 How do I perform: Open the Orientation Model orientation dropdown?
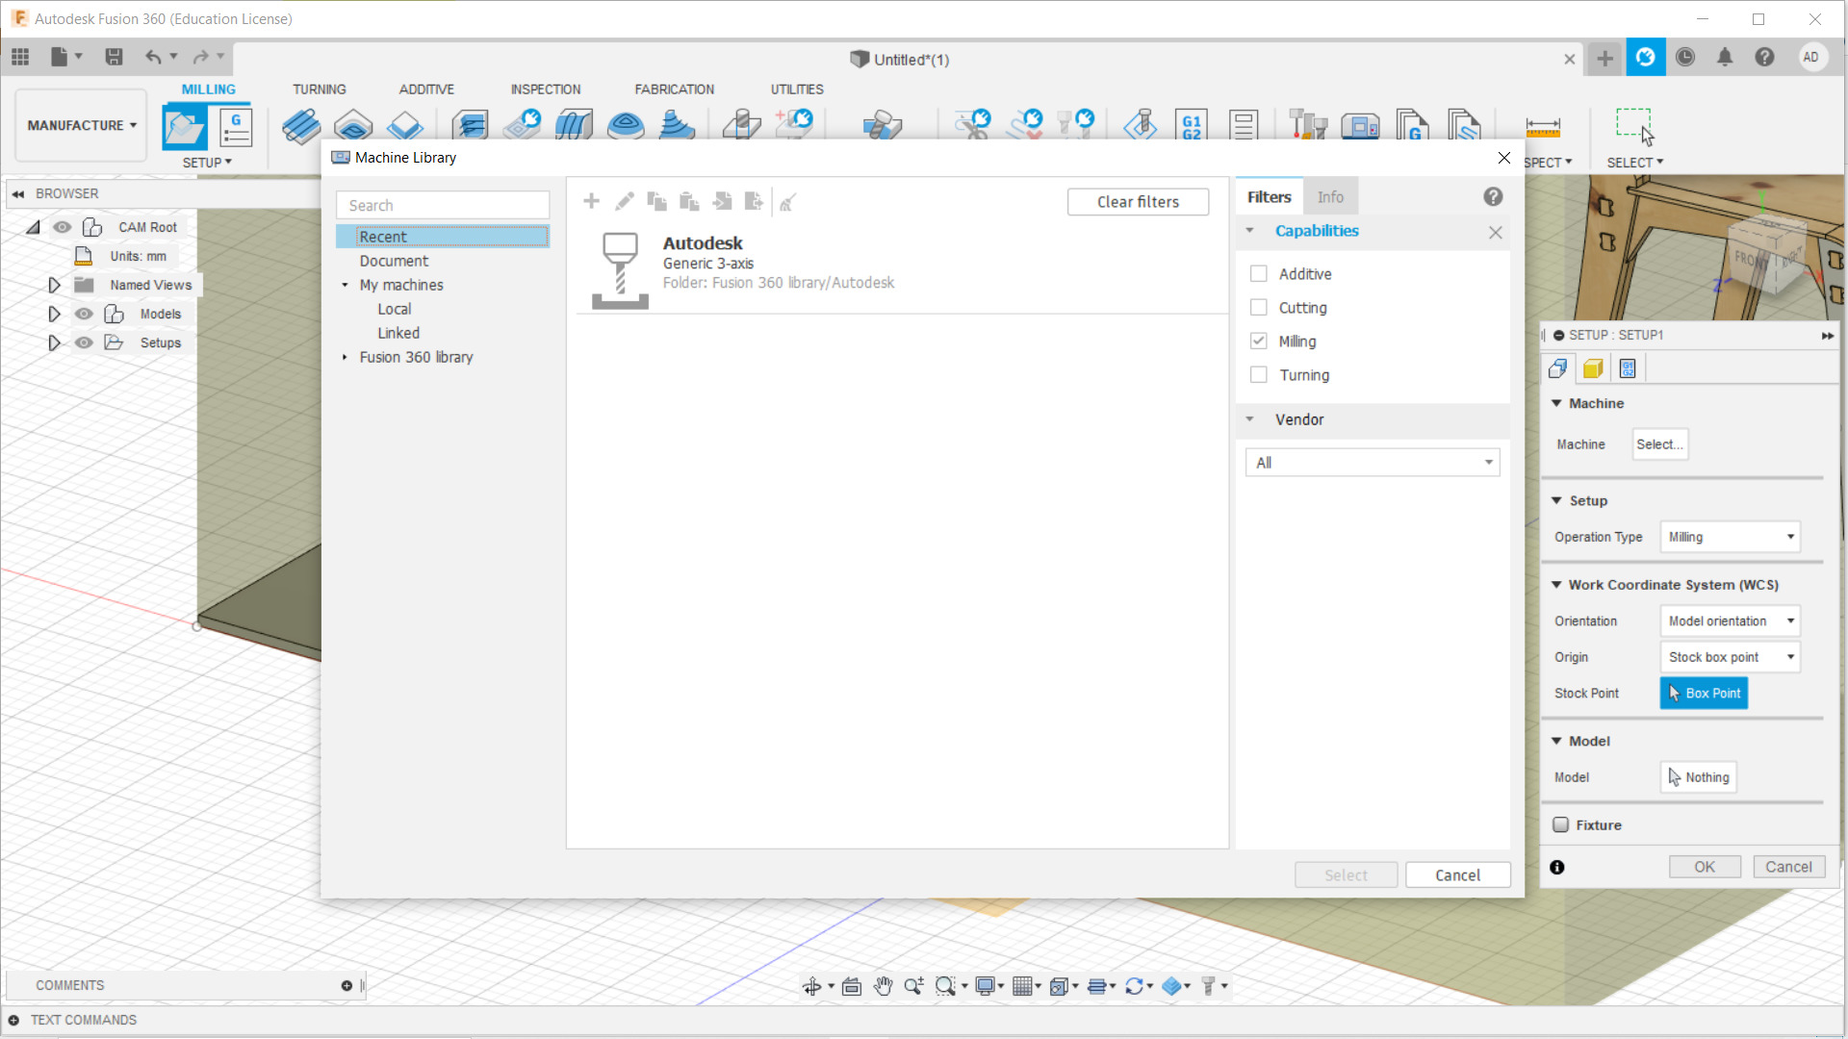1731,621
